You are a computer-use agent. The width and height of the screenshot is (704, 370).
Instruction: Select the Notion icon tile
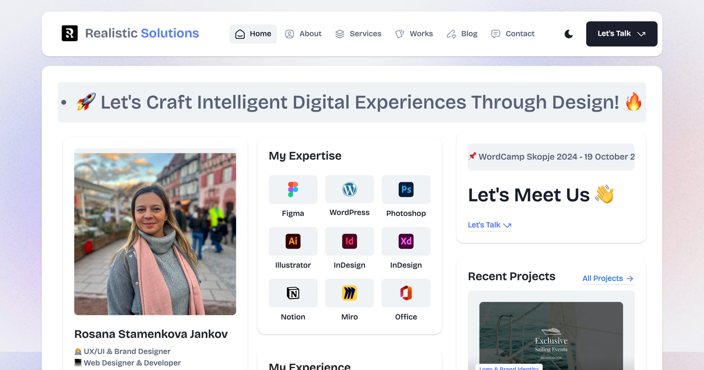click(x=293, y=293)
